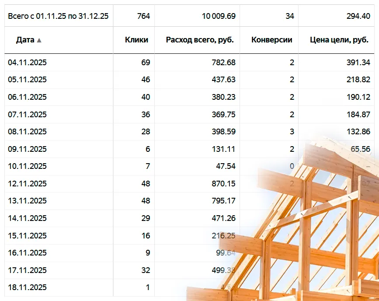This screenshot has width=379, height=301.
Task: Sort table by Клики column header
Action: point(136,39)
